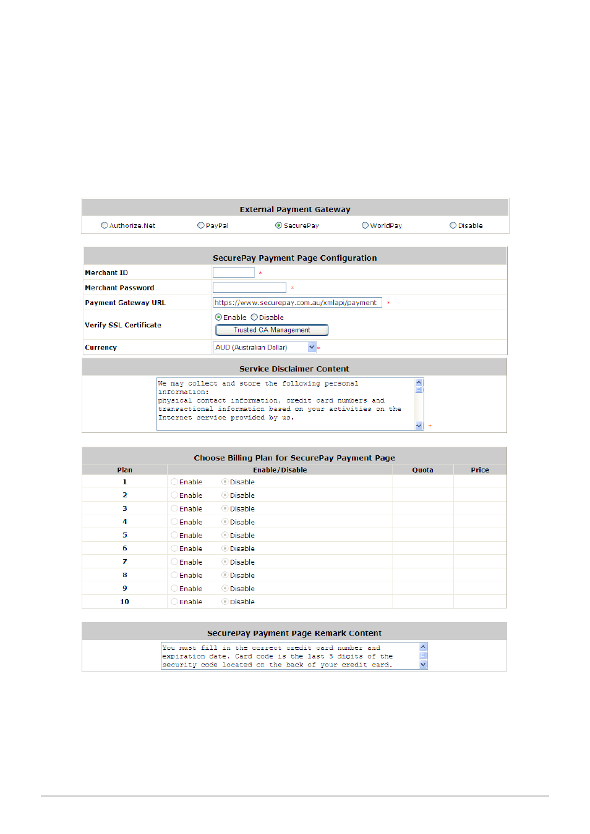Select the WorldPay gateway radio button
The height and width of the screenshot is (834, 590).
365,225
